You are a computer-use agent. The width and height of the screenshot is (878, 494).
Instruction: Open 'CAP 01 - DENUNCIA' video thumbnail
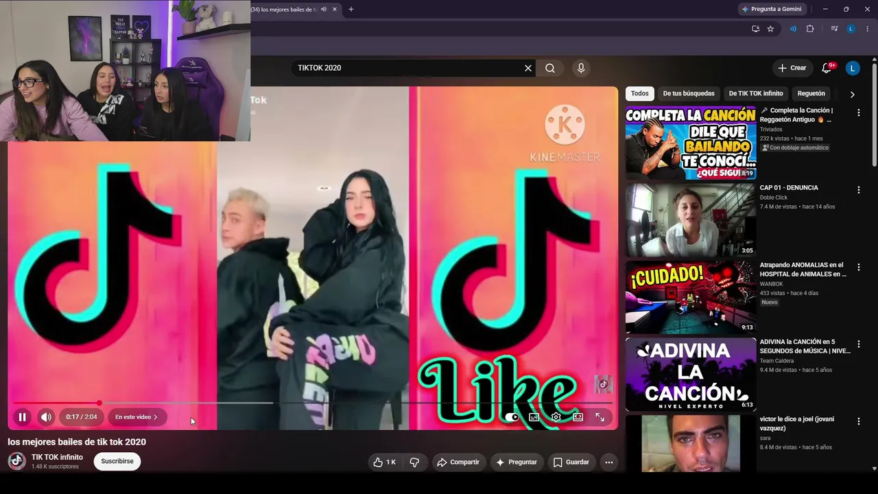[x=691, y=220]
